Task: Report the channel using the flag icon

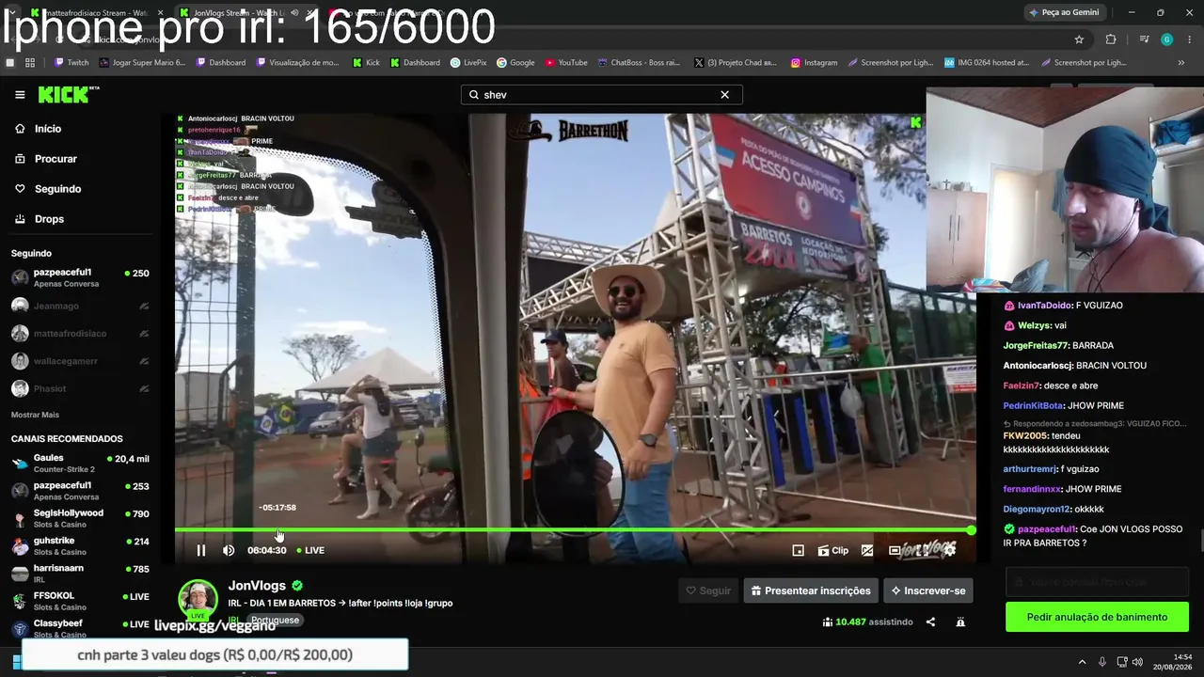Action: point(960,622)
